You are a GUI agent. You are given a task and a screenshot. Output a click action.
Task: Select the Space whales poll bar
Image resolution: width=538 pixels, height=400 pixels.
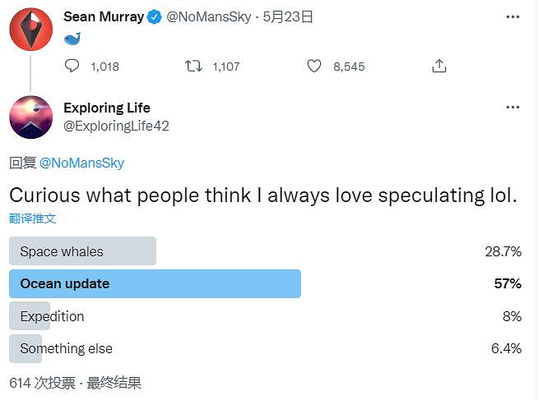[x=82, y=251]
